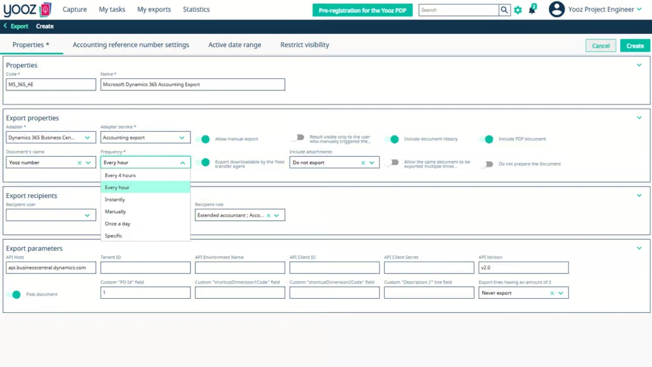Clear the Include attachments selection
This screenshot has width=652, height=367.
[363, 162]
